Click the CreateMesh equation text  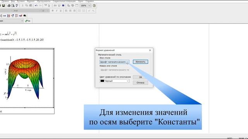[22, 40]
